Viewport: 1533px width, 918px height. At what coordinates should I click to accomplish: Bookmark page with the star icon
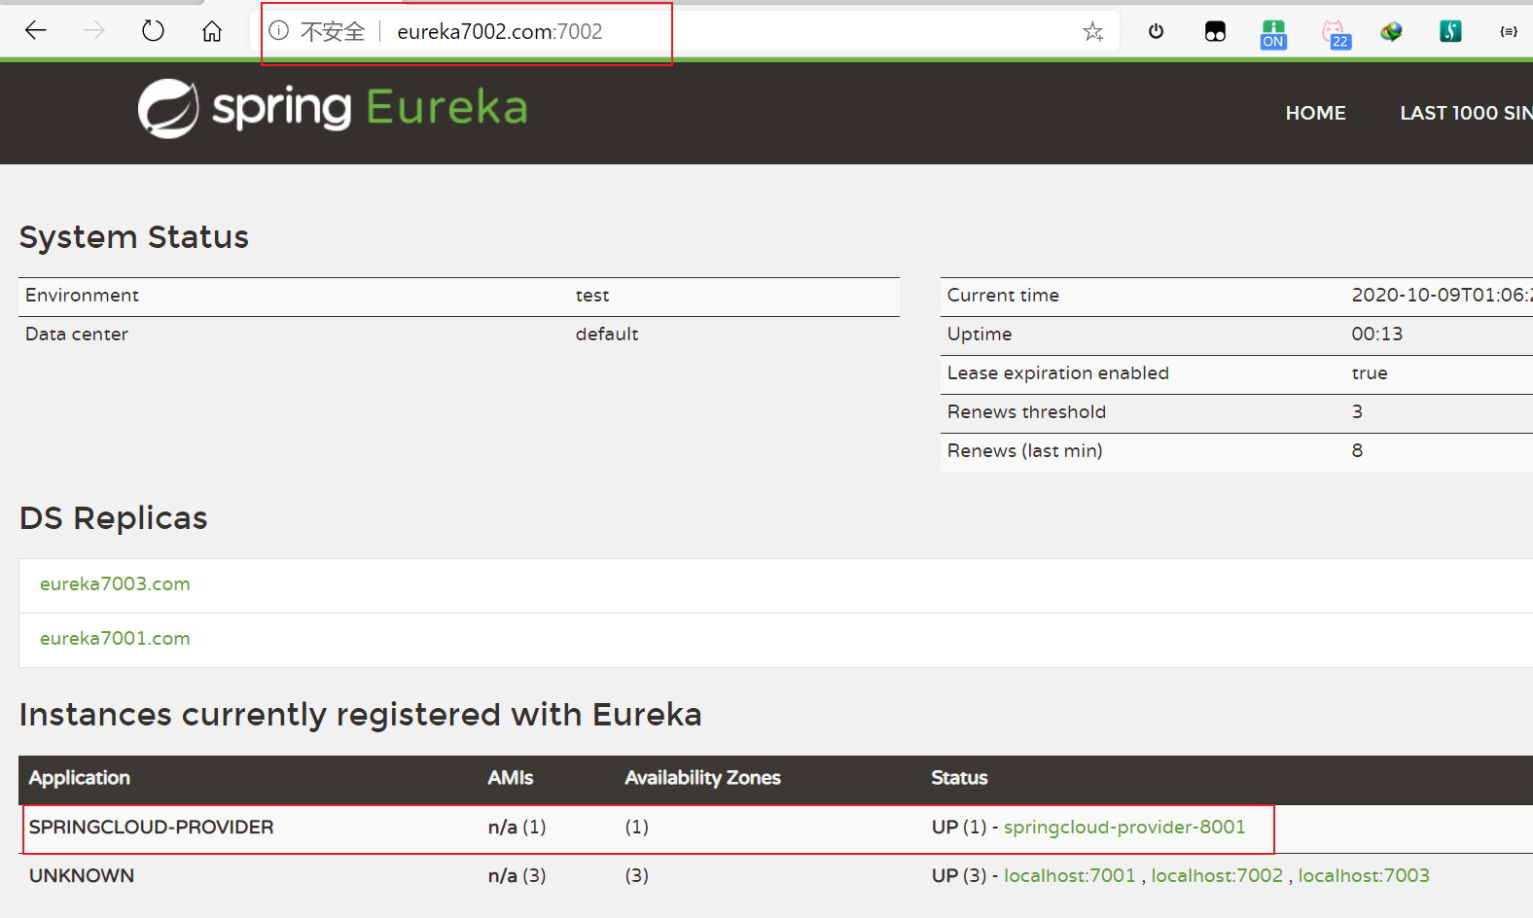pos(1093,31)
